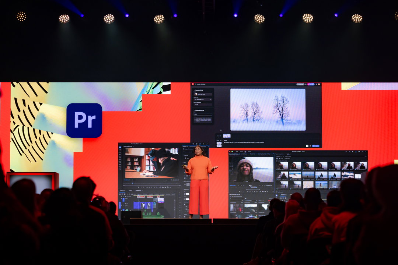The image size is (398, 265).
Task: Click the pink button in Generate Video header
Action: pyautogui.click(x=311, y=84)
